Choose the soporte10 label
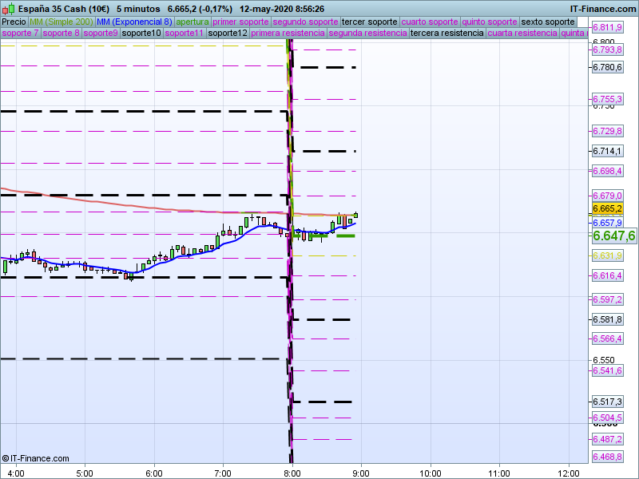 [x=142, y=33]
